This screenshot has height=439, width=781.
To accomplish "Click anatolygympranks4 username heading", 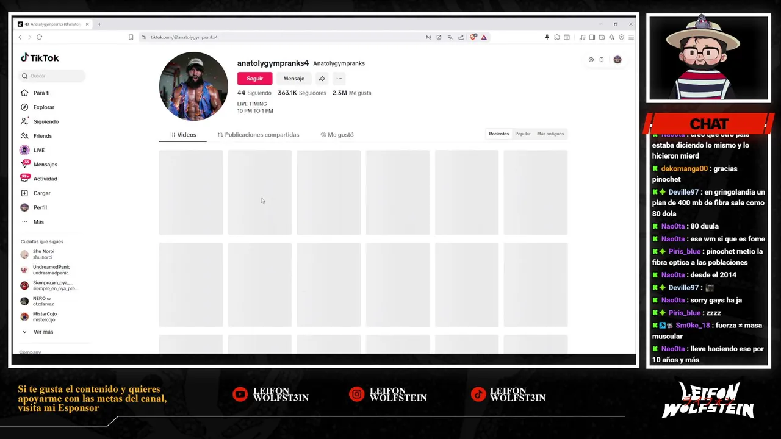I will [x=273, y=63].
